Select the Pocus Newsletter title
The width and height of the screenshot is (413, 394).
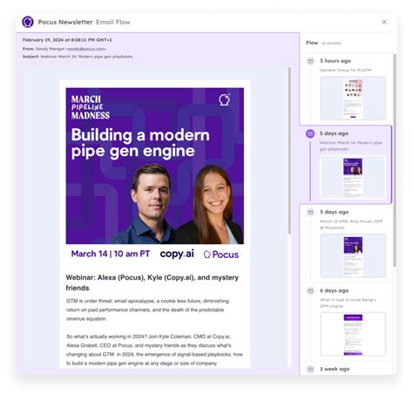coord(65,22)
